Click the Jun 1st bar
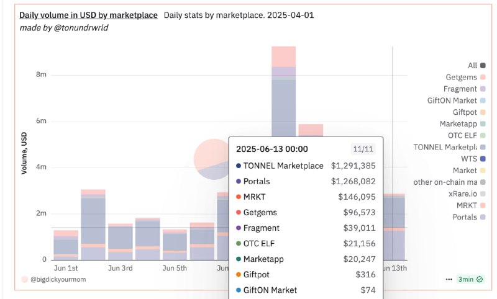This screenshot has width=497, height=299. 66,245
